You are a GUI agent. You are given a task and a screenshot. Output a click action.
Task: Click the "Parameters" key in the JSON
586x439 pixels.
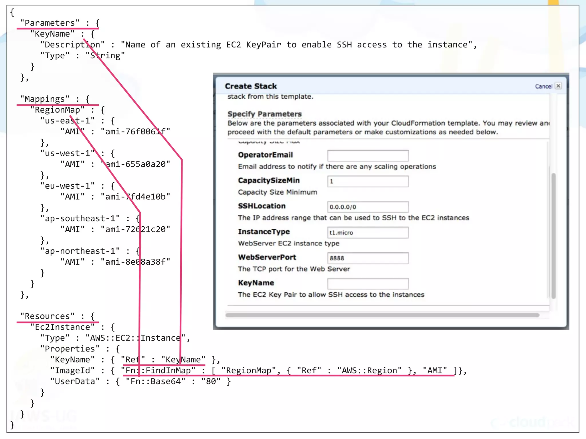point(50,23)
